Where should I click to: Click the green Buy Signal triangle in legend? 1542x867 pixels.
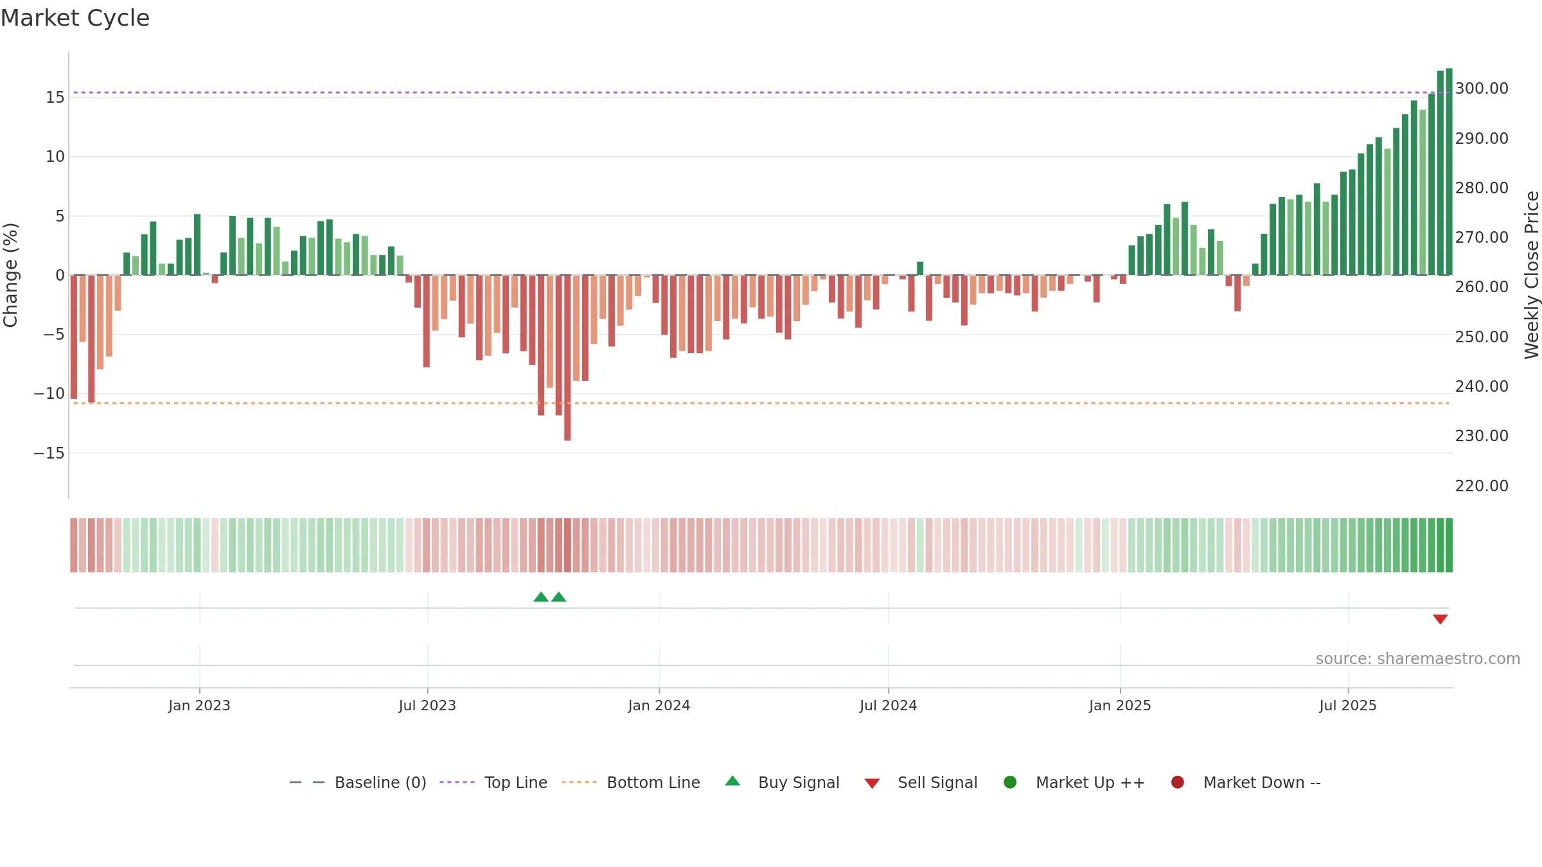tap(732, 781)
